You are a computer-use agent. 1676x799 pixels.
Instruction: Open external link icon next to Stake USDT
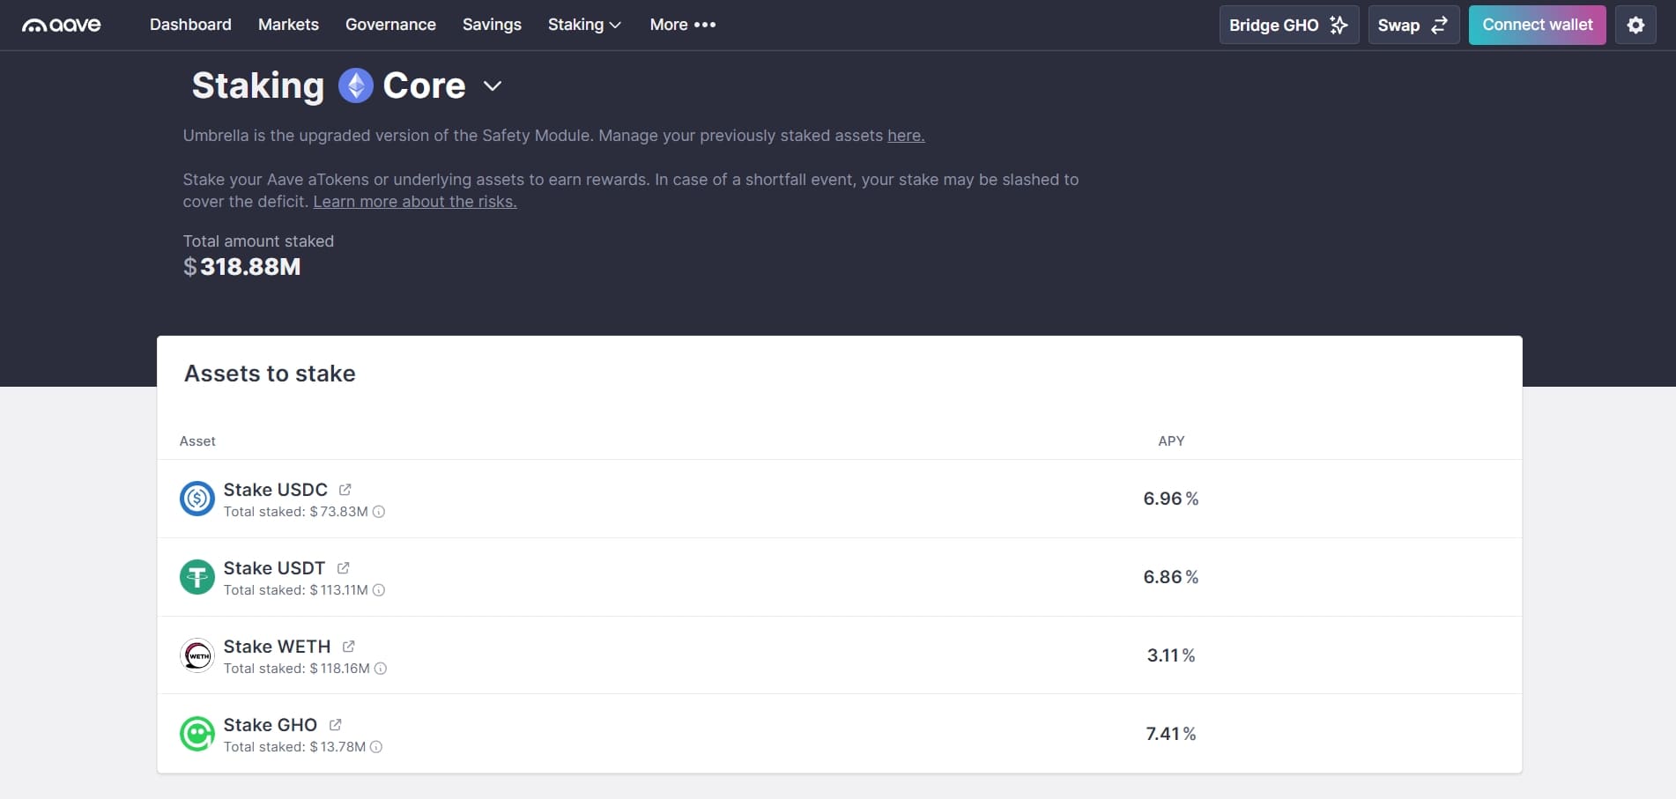click(x=344, y=567)
